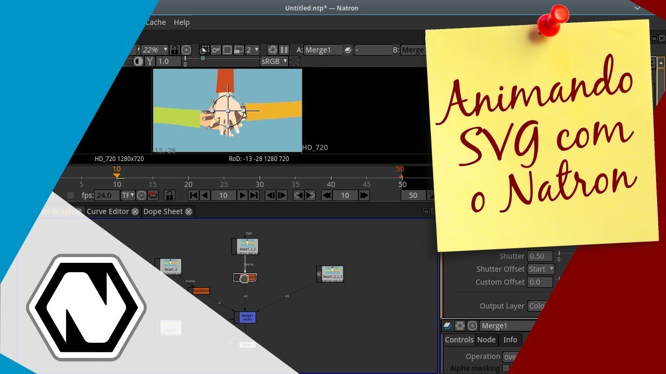Toggle the checkerboard background icon

294,61
